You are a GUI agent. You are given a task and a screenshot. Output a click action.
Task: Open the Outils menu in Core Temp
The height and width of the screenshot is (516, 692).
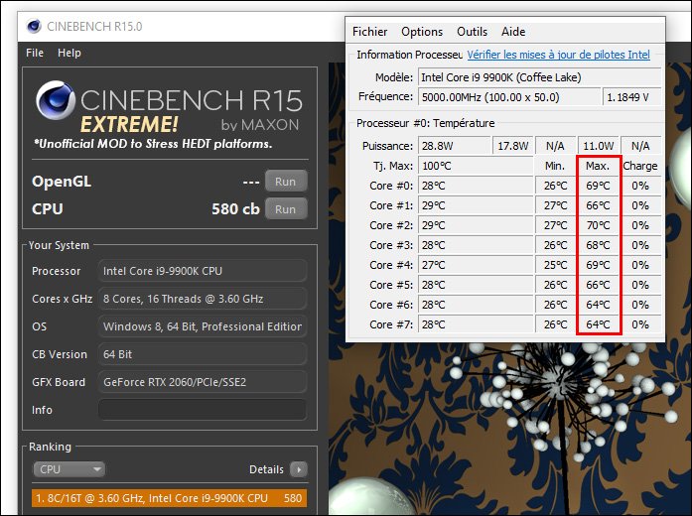pyautogui.click(x=472, y=32)
